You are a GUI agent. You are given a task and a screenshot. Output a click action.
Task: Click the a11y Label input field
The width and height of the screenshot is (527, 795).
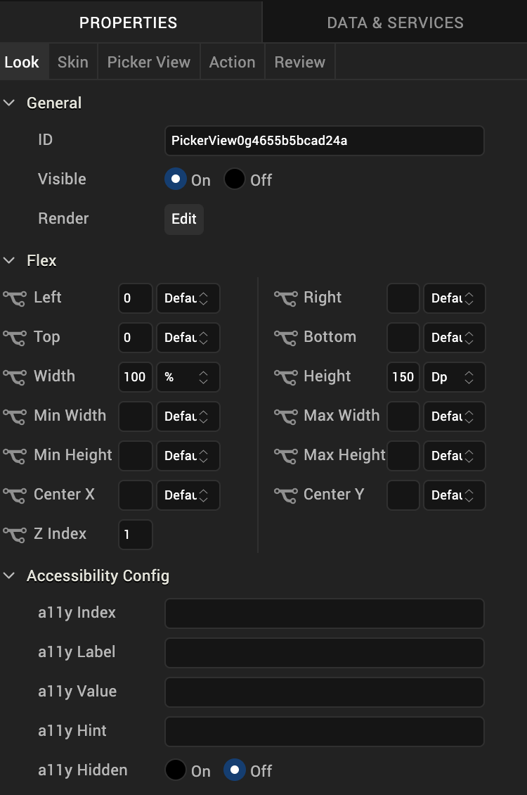324,653
